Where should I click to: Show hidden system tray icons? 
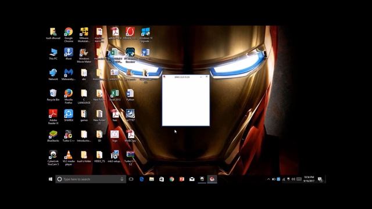269,179
